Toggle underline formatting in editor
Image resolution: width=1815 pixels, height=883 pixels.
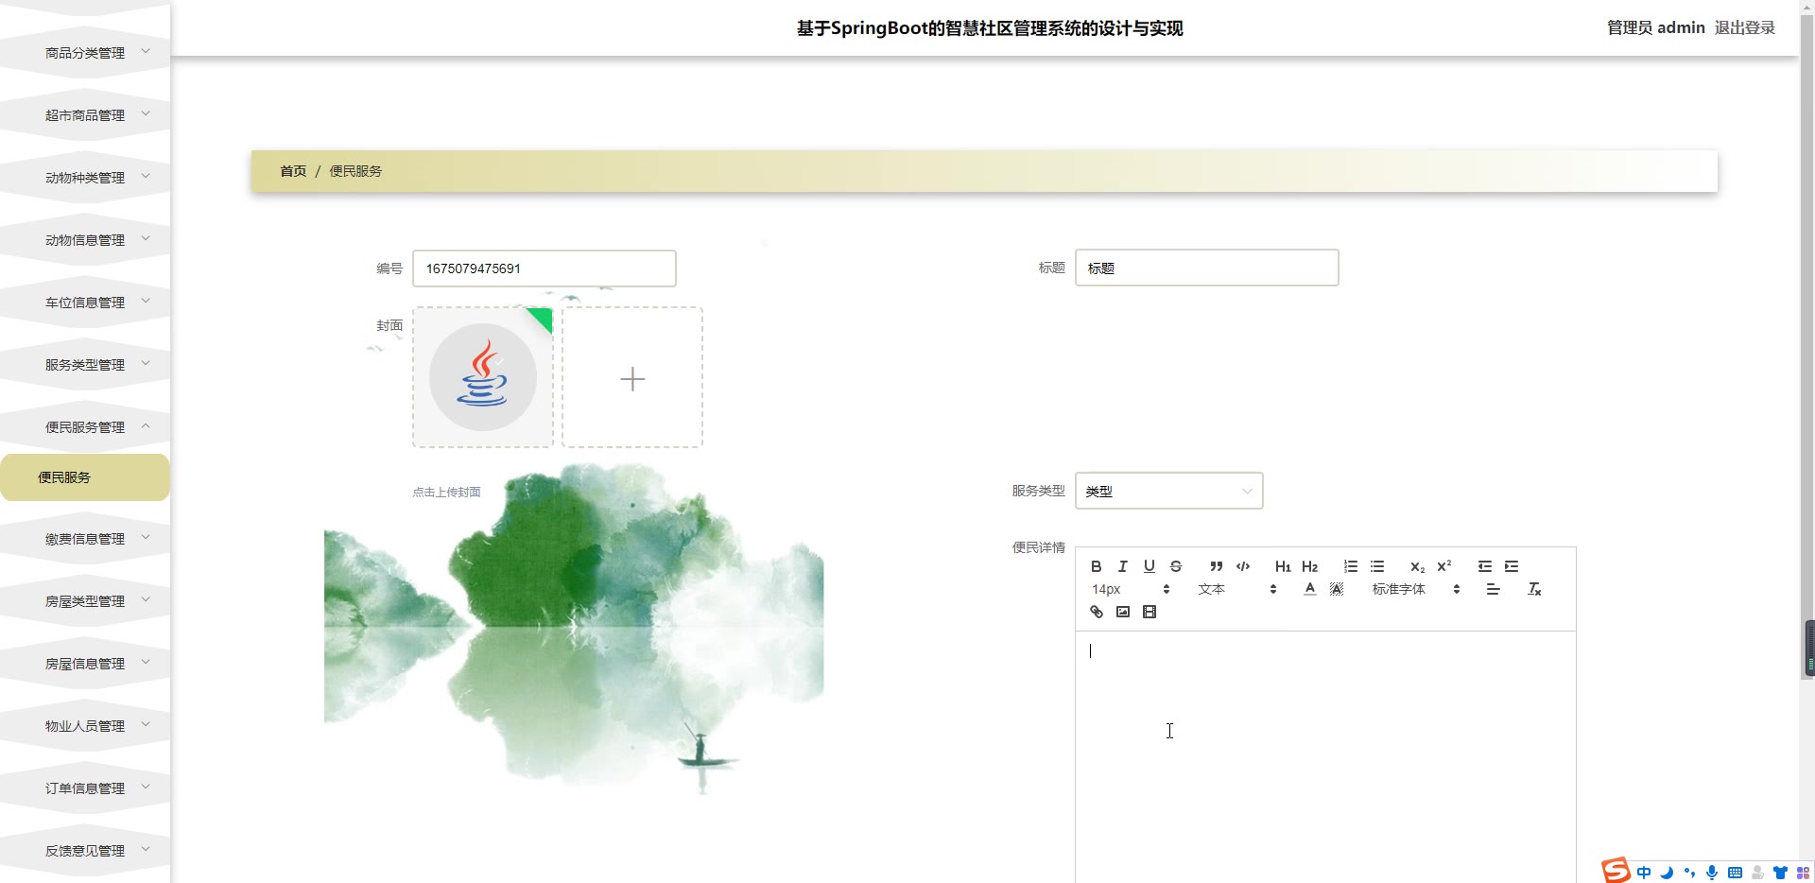pos(1149,566)
